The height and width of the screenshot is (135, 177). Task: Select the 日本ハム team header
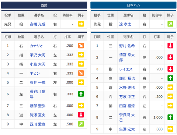(133, 5)
